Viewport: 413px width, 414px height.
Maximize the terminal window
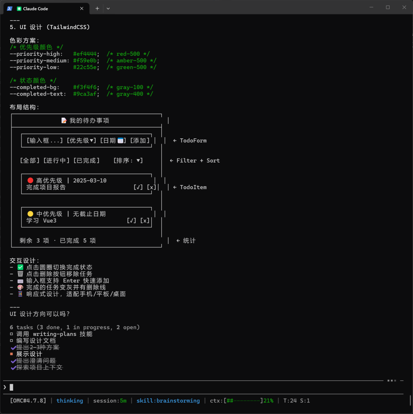[388, 7]
